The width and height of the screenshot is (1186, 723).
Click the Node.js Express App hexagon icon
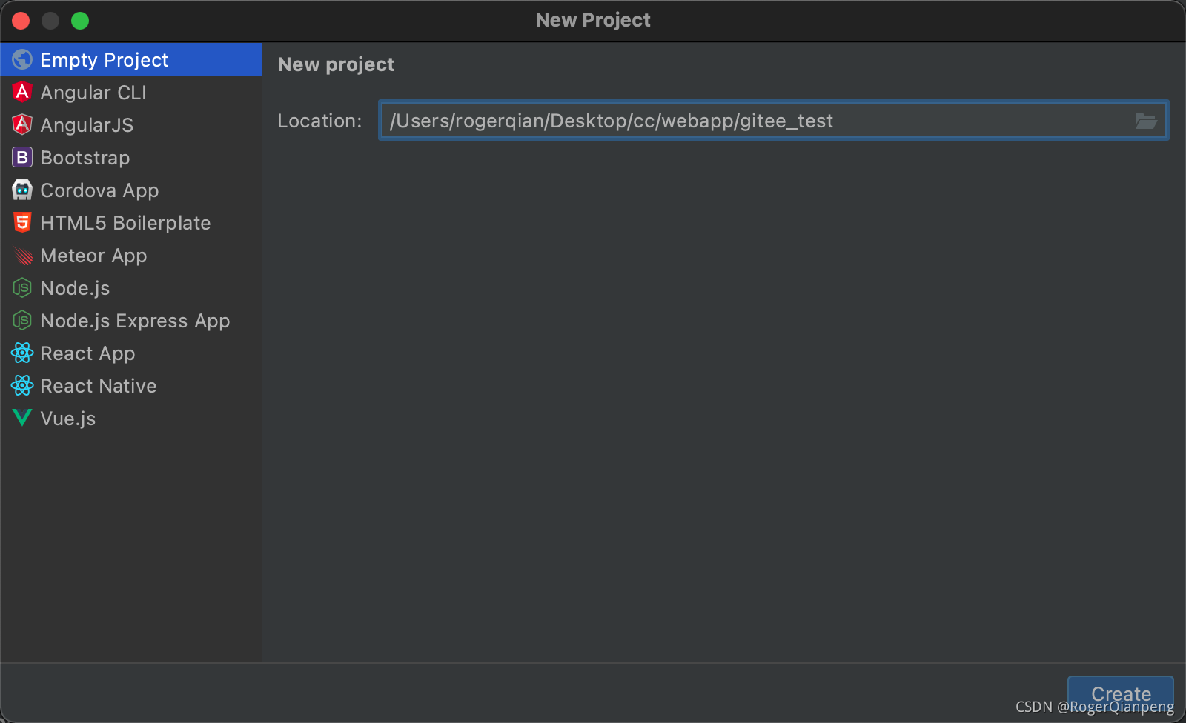tap(22, 320)
